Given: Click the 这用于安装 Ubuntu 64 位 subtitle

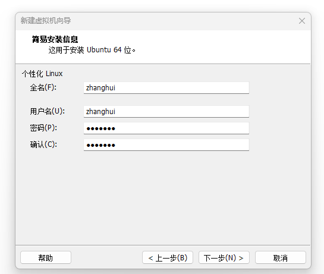Looking at the screenshot, I should [92, 50].
